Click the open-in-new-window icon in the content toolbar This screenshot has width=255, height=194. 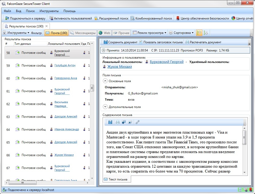(130, 122)
